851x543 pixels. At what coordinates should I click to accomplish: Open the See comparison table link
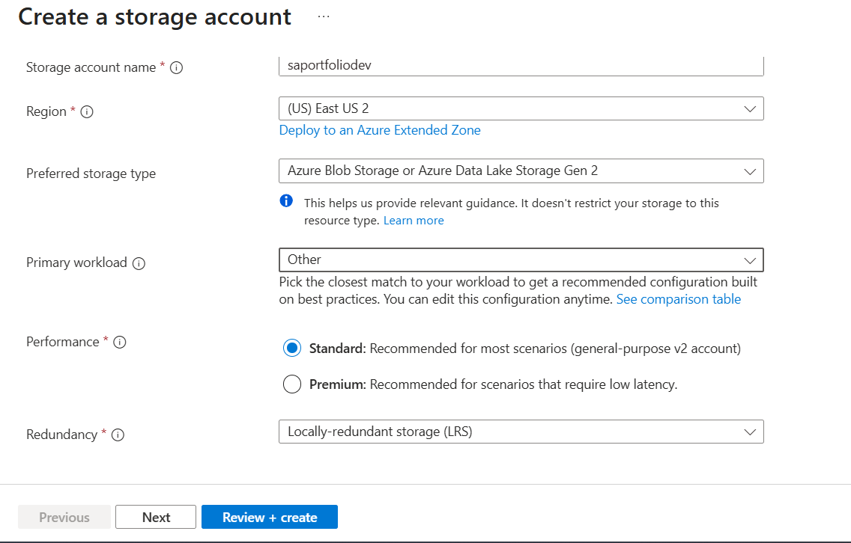(x=678, y=299)
